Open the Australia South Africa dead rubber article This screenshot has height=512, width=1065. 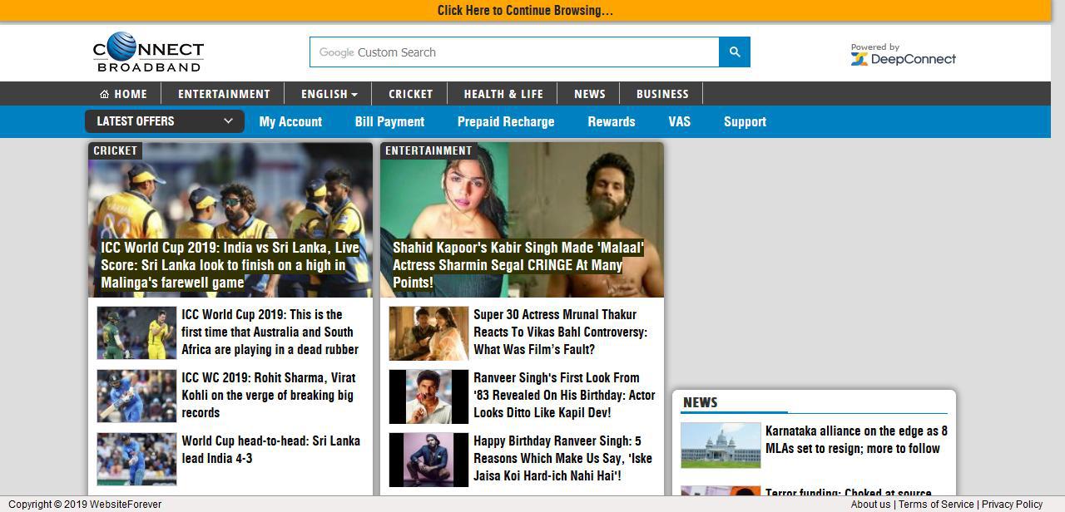270,332
